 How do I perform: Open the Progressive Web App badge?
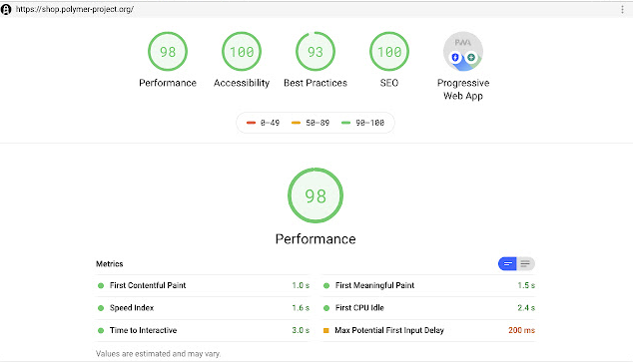[x=463, y=52]
